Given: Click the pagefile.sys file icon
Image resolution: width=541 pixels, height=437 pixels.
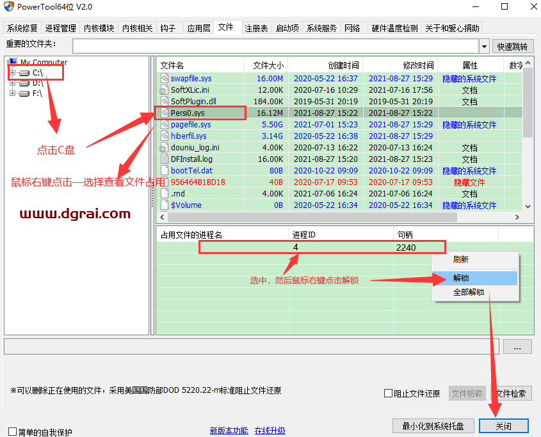Looking at the screenshot, I should click(x=165, y=125).
